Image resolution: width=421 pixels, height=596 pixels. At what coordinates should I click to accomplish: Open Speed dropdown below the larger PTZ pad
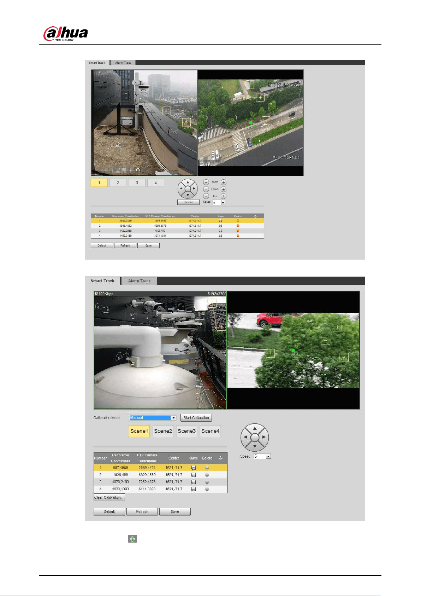(262, 456)
